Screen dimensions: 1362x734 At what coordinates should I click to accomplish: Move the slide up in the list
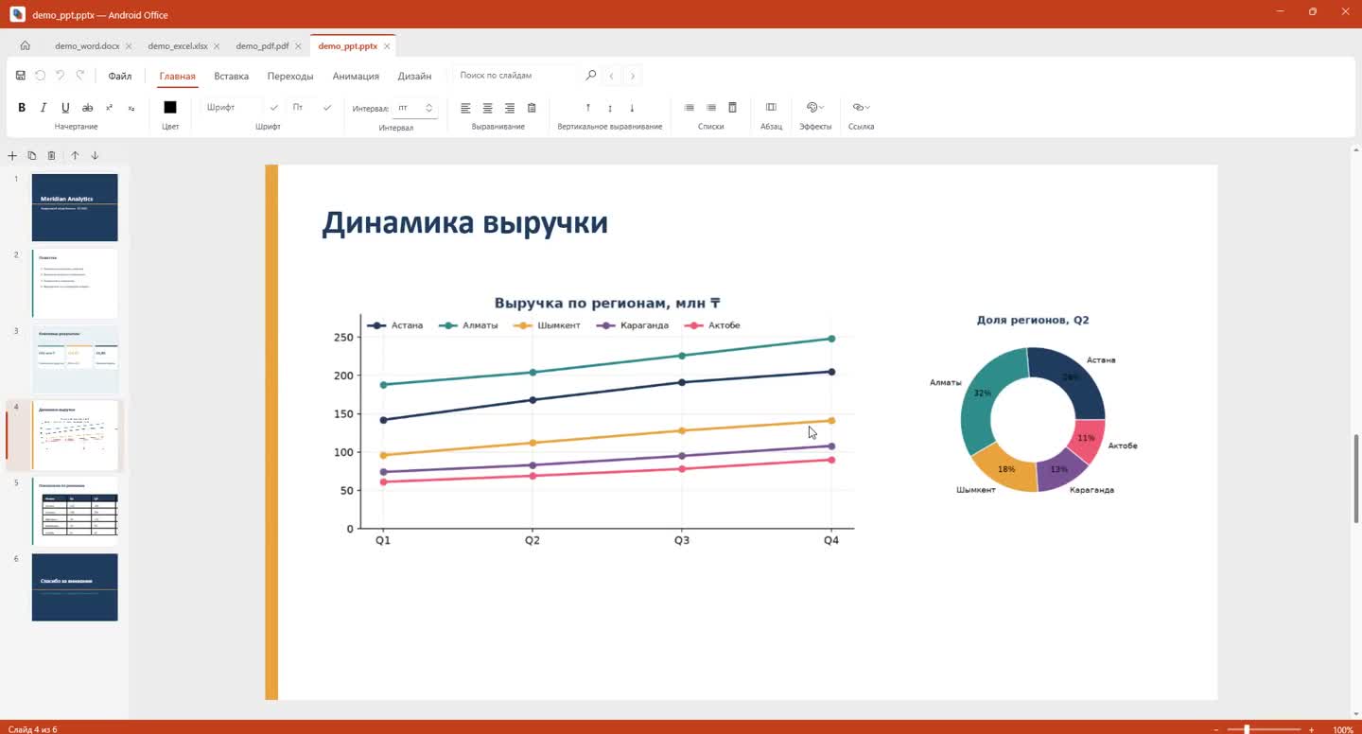pos(75,156)
